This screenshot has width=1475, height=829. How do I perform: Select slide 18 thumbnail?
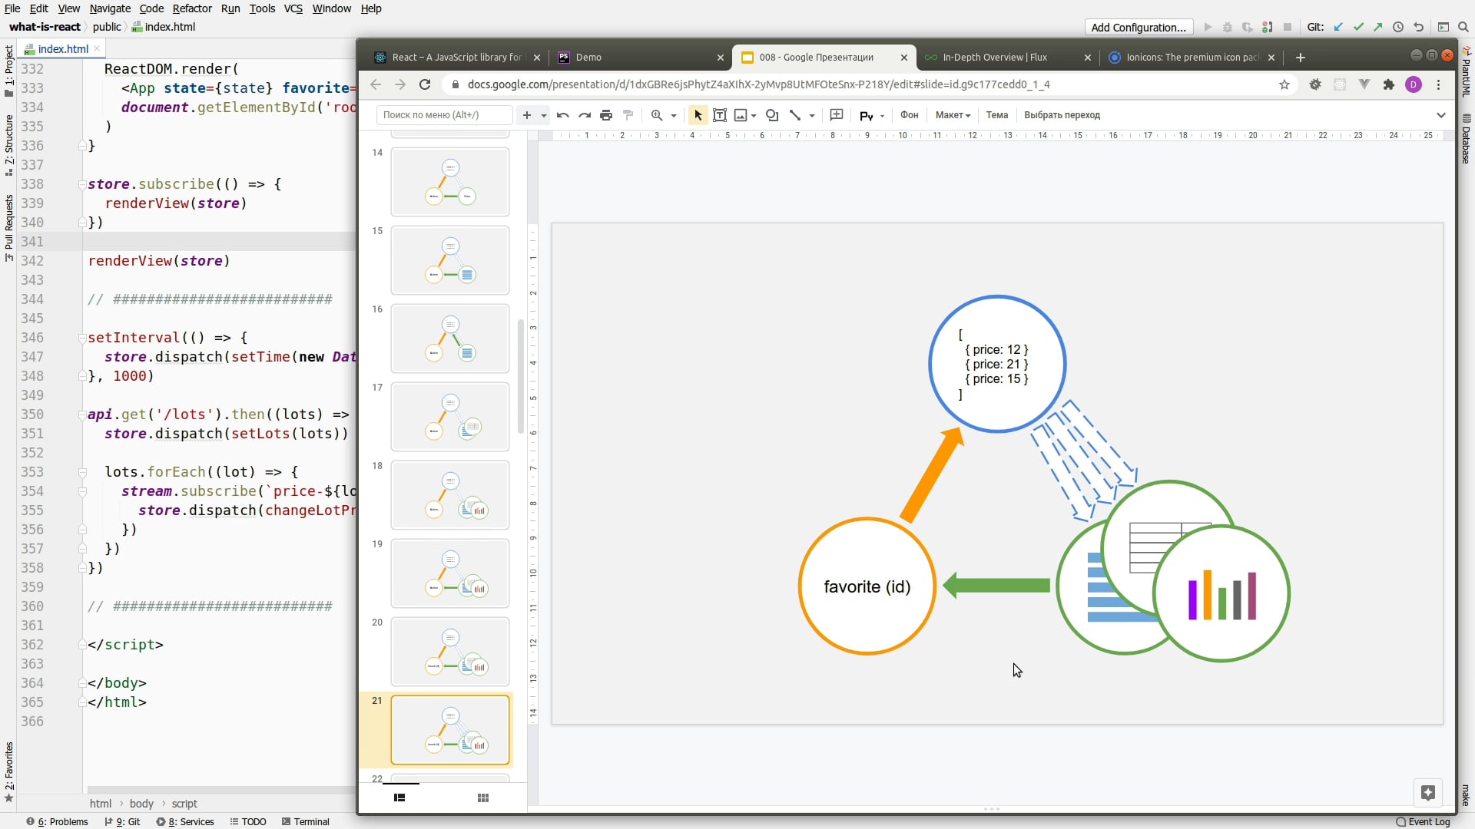pyautogui.click(x=450, y=495)
